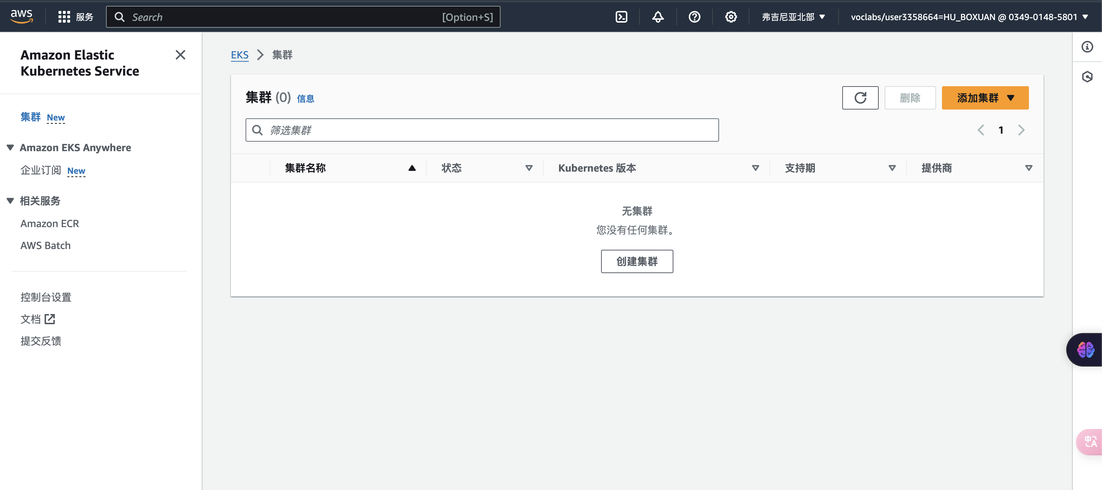Click the EKS breadcrumb link
Viewport: 1102px width, 490px height.
pyautogui.click(x=240, y=55)
